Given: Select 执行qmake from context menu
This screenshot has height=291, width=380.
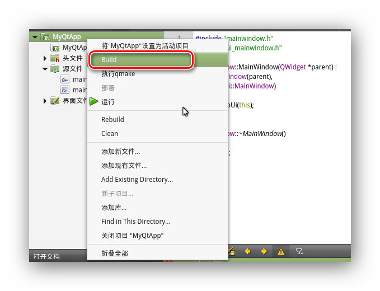Looking at the screenshot, I should point(157,74).
